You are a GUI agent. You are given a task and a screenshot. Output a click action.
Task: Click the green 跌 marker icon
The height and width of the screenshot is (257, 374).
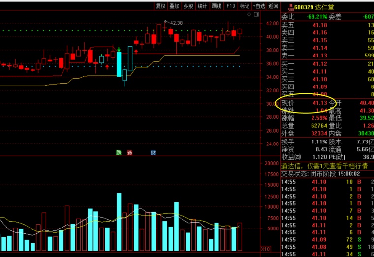[119, 153]
